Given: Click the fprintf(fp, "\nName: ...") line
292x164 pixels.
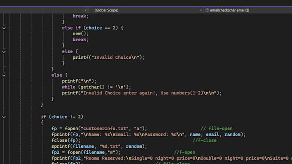Looking at the screenshot, I should pos(149,134).
